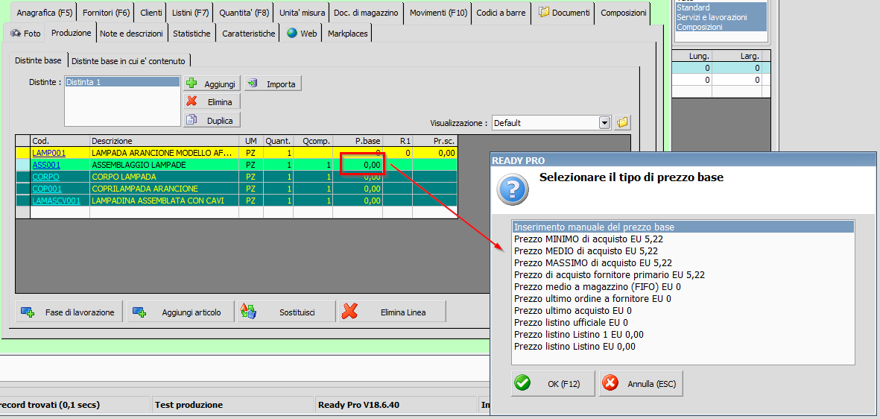Open the Codici a barre tab

point(501,13)
